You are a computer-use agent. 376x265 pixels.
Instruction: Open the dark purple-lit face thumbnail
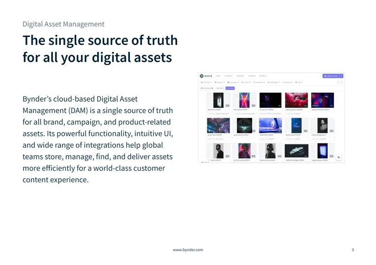270,100
